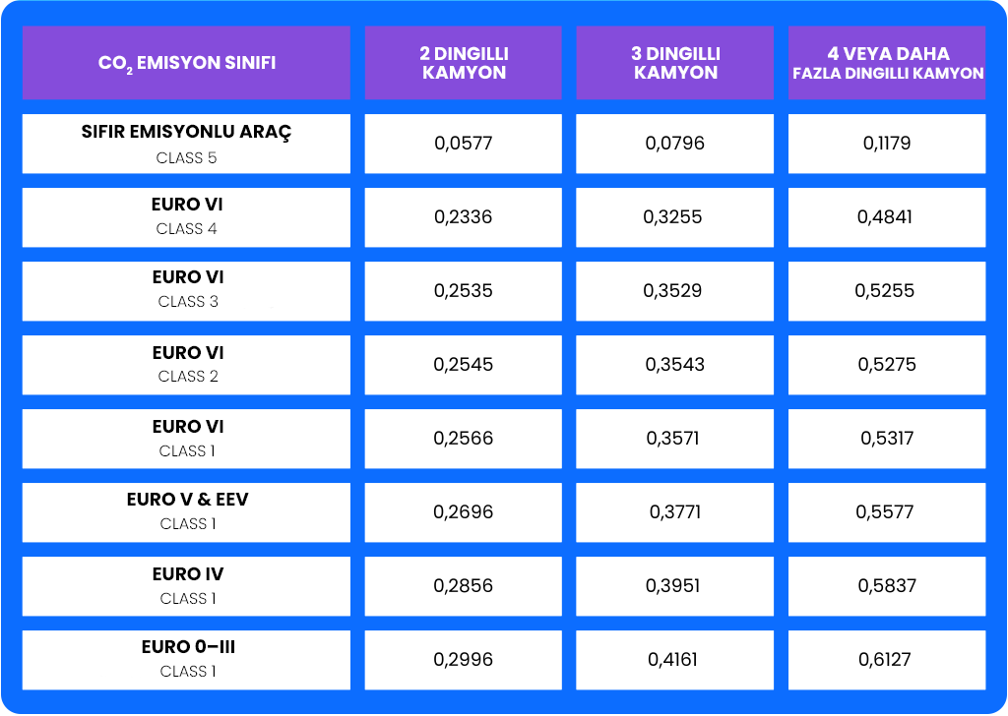
Task: Select the EURO 0–III CLASS 1 row label
Action: (x=186, y=661)
